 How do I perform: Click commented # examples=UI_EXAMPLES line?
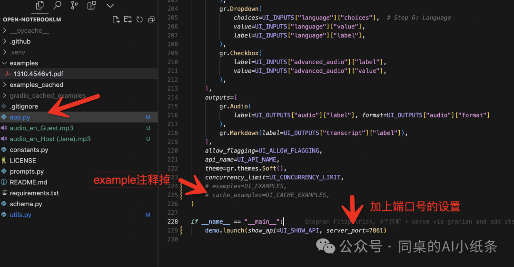click(246, 186)
